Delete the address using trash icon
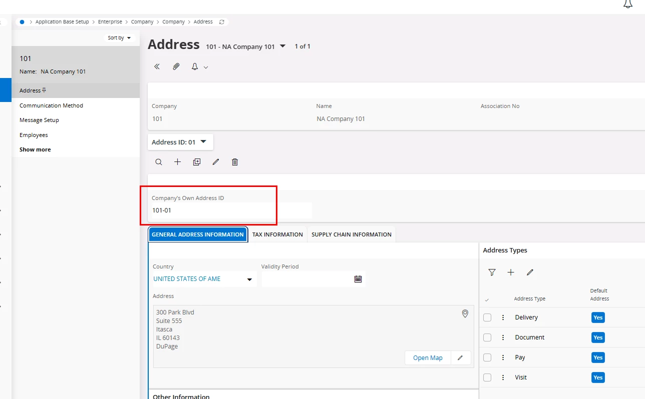 [235, 162]
